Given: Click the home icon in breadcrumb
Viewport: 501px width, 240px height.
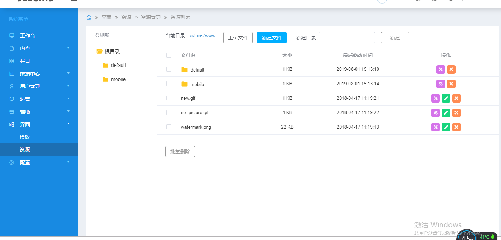Looking at the screenshot, I should 89,17.
